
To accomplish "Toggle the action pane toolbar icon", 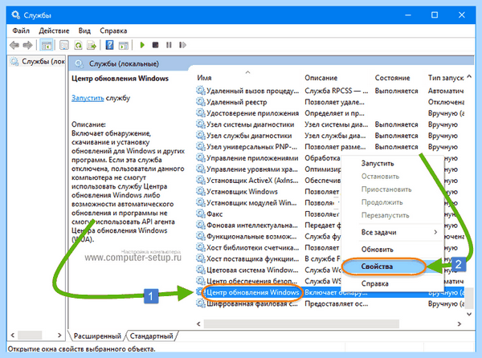I will 123,45.
